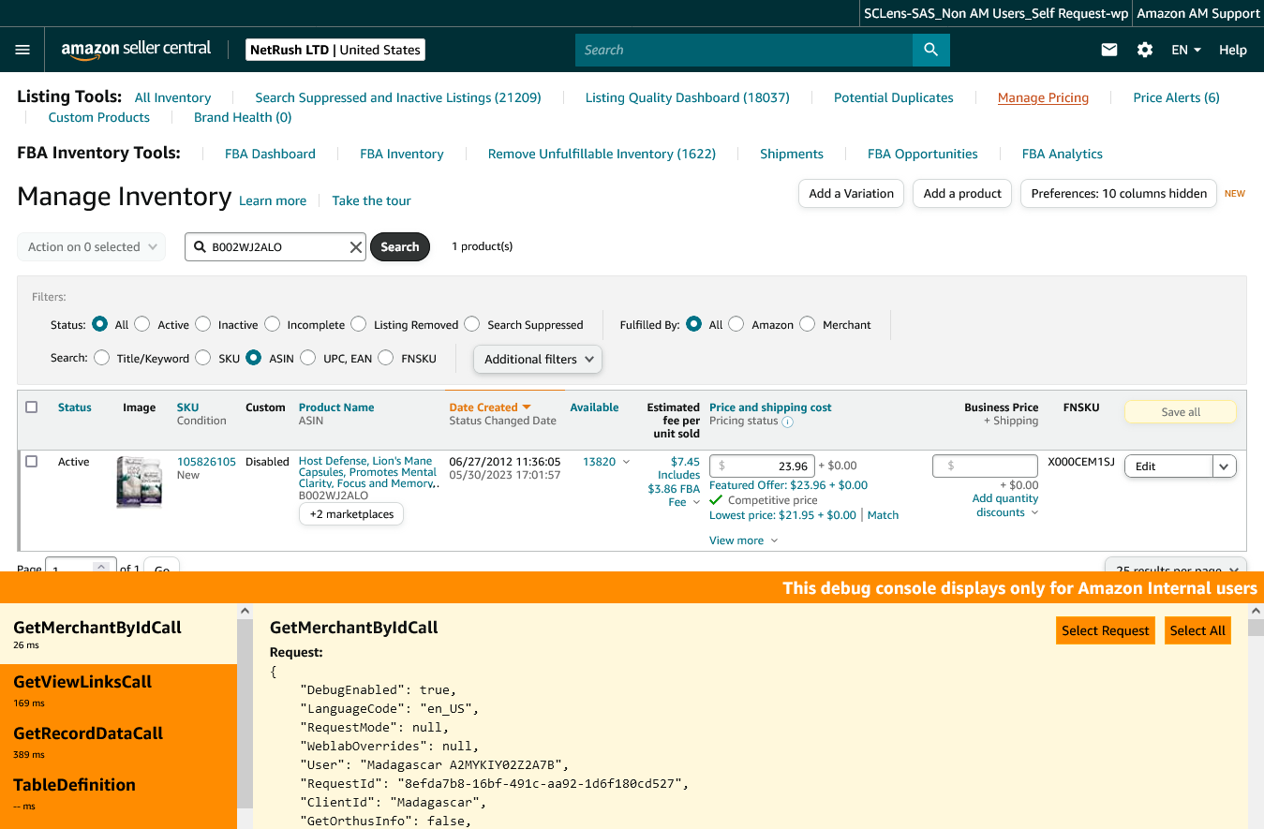Viewport: 1264px width, 829px height.
Task: Sort by Date Created column
Action: point(490,407)
